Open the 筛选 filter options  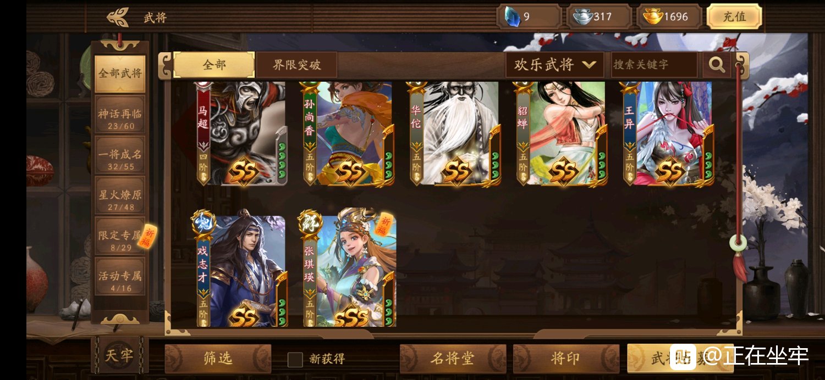tap(218, 359)
